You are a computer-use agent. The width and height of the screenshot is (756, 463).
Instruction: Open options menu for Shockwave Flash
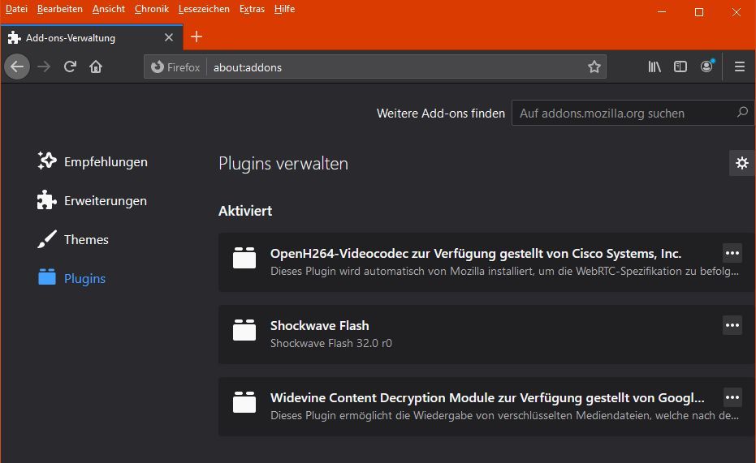[732, 325]
